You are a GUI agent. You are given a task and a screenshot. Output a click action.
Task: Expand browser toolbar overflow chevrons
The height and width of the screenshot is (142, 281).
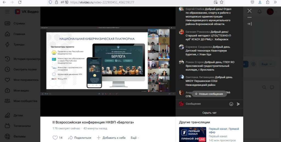275,2
